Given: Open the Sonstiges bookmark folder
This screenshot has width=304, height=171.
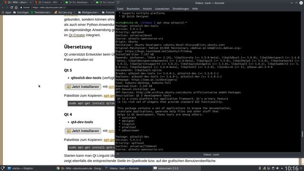Looking at the screenshot, I should click(x=21, y=12).
